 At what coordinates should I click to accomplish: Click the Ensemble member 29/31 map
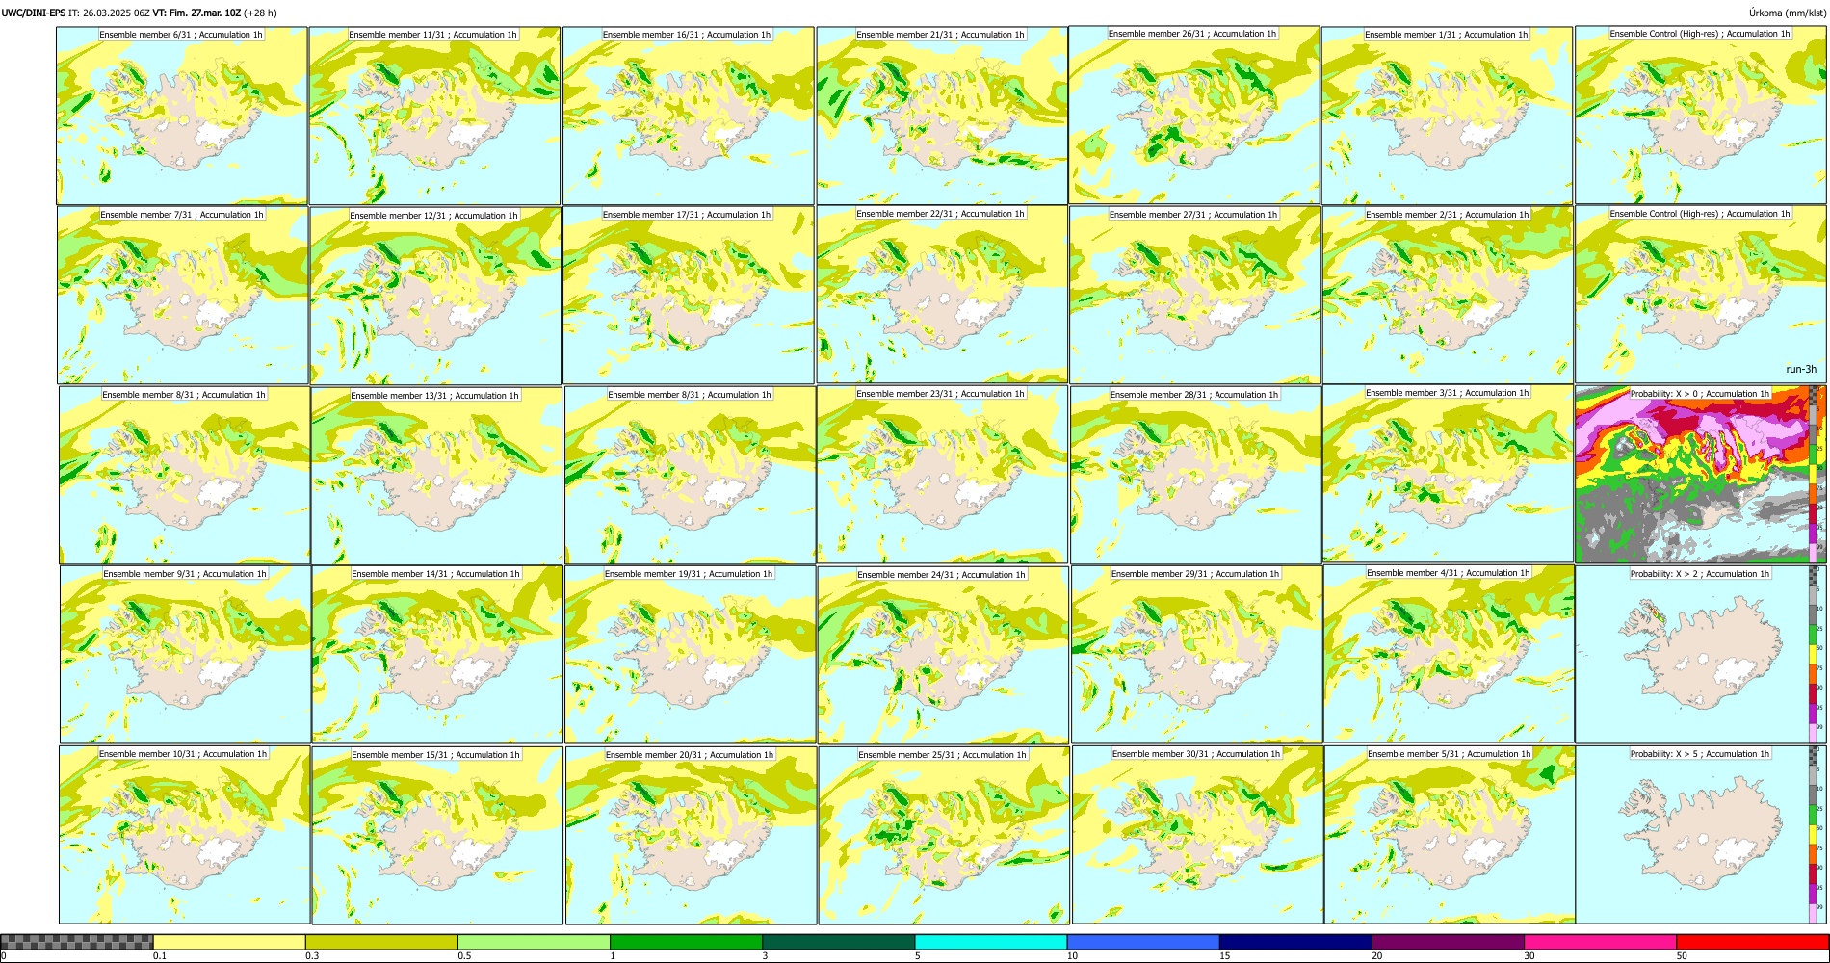click(x=1197, y=655)
